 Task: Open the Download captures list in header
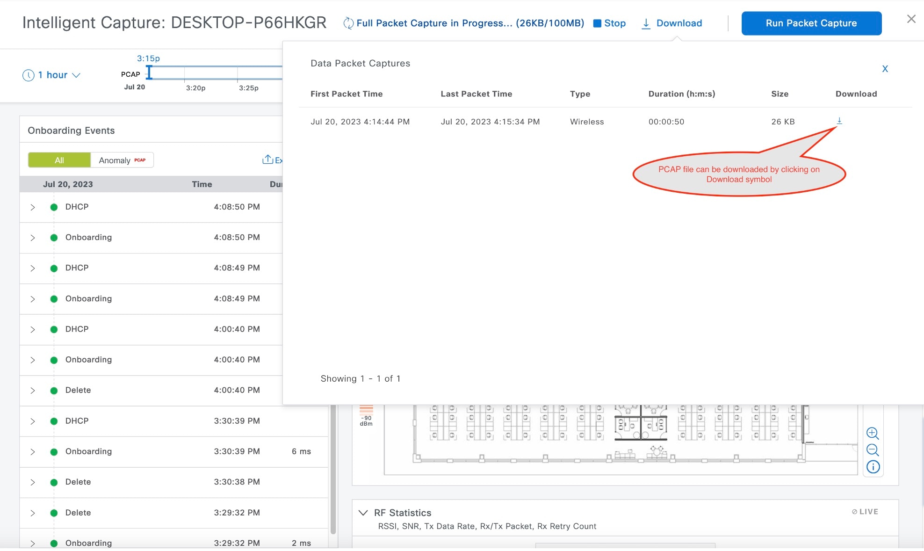pos(672,23)
